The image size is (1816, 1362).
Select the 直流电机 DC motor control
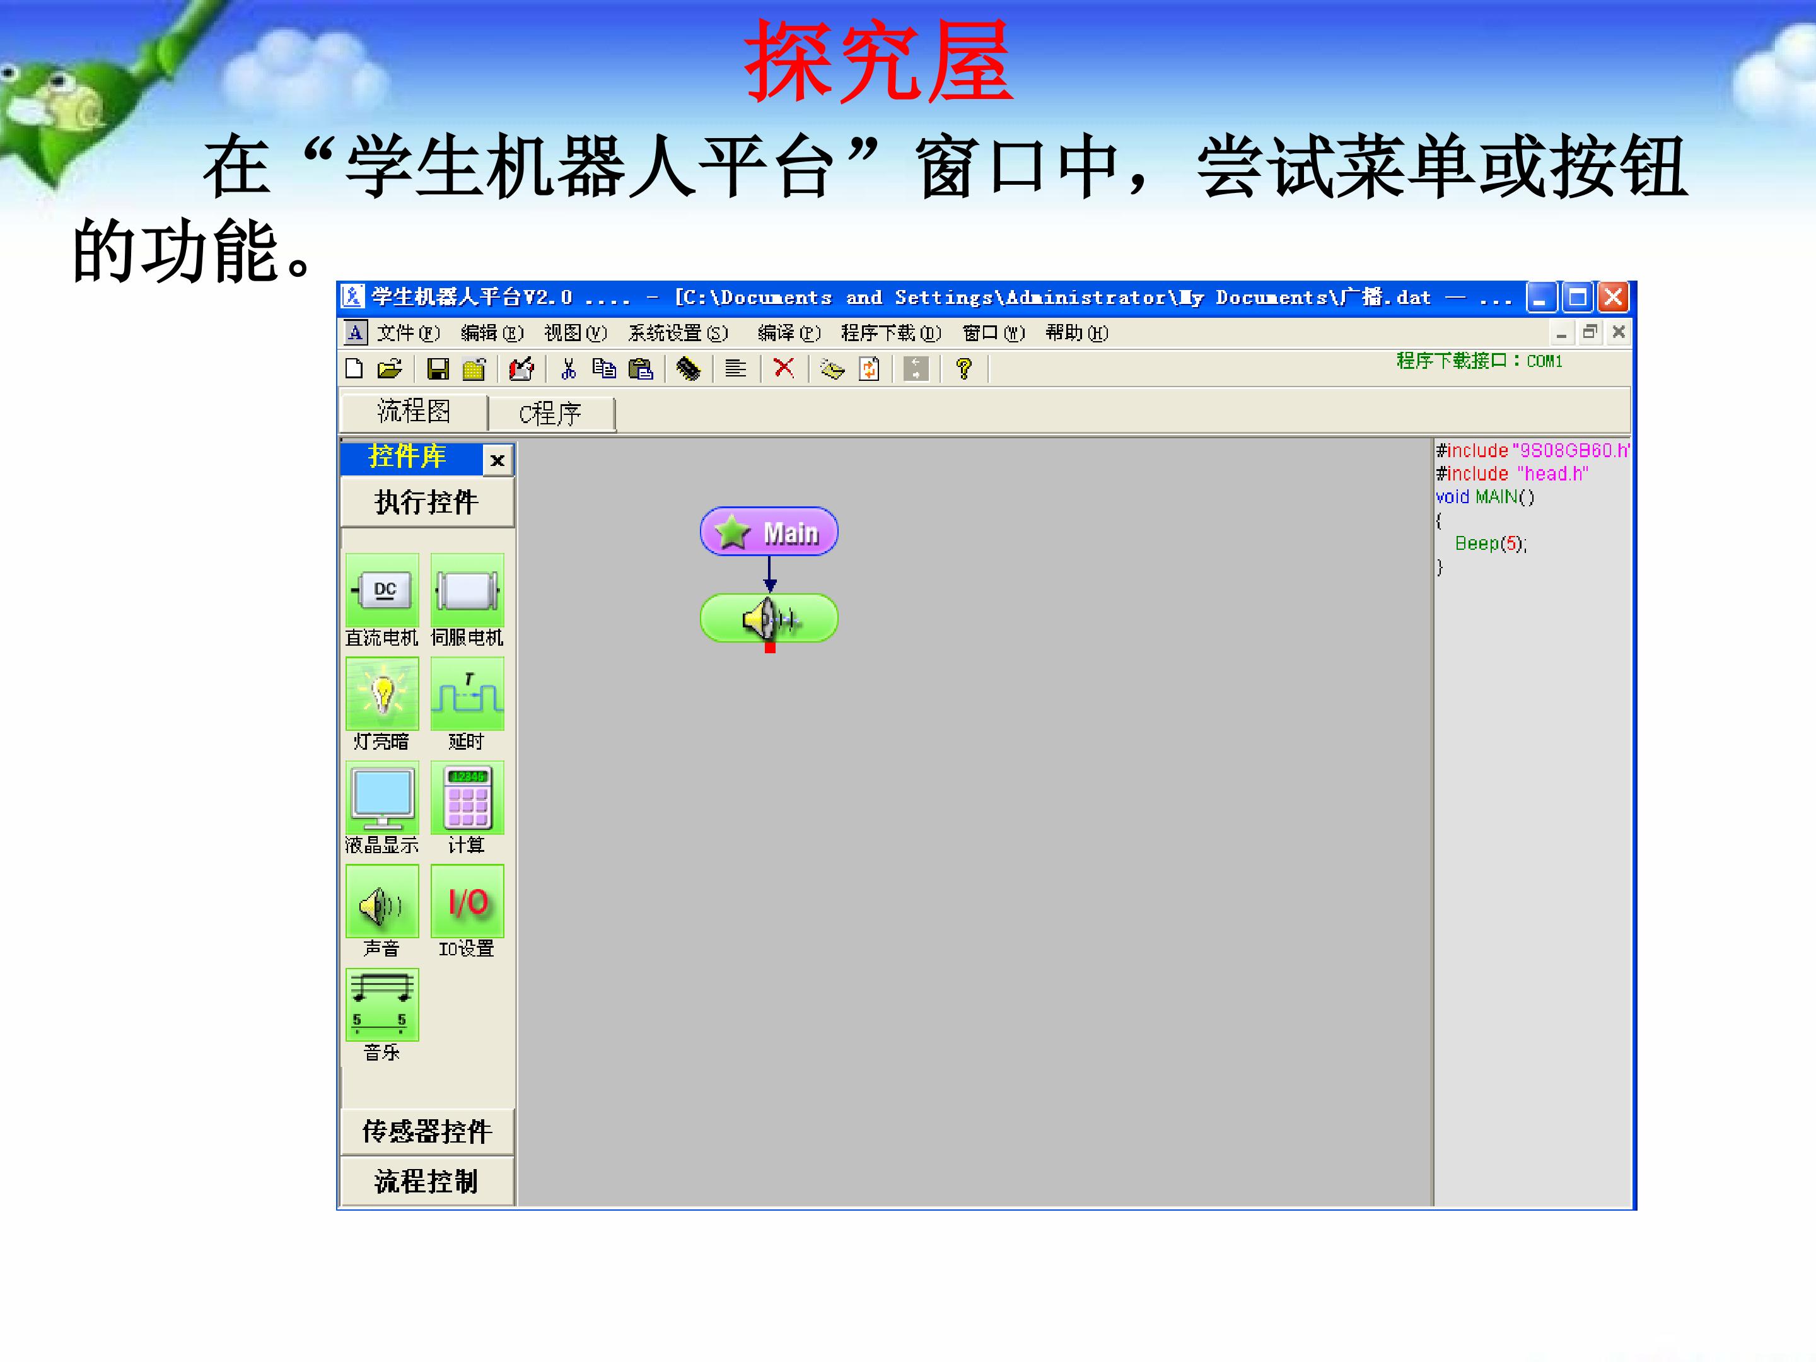point(381,591)
